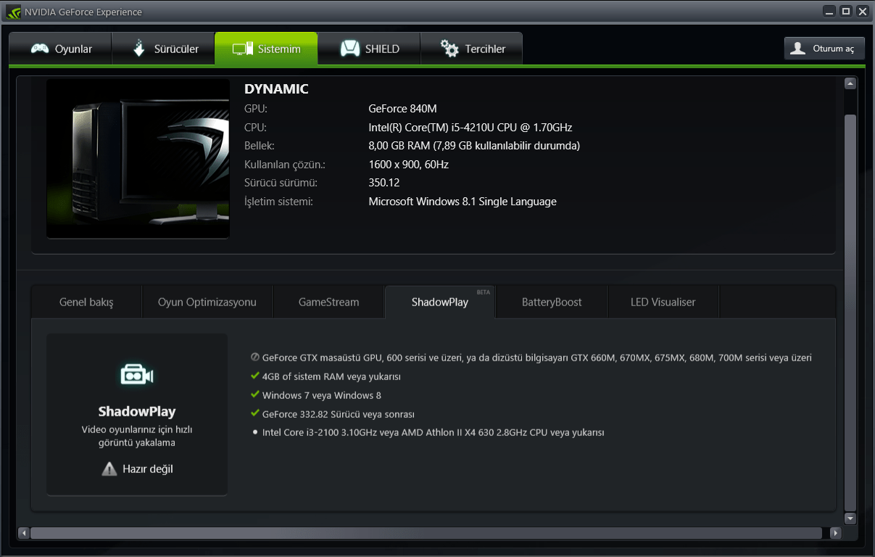Viewport: 875px width, 557px height.
Task: Go to the Tercihler tab
Action: tap(472, 49)
